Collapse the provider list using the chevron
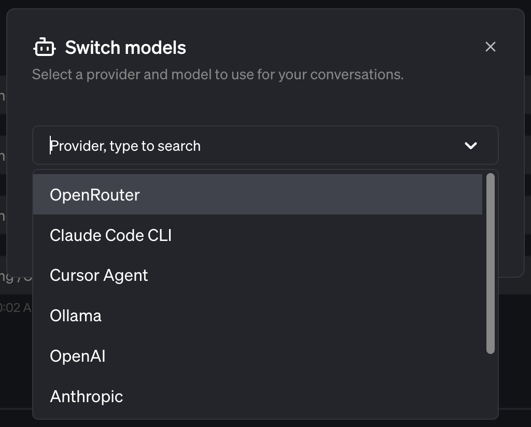 pyautogui.click(x=471, y=146)
